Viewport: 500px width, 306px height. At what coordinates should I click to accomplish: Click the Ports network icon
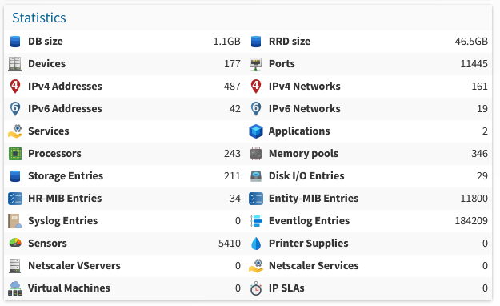[255, 64]
